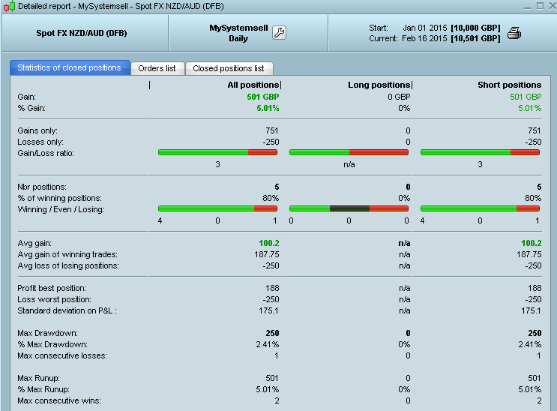This screenshot has height=411, width=557.
Task: Click the Max Runup label
Action: pyautogui.click(x=39, y=378)
